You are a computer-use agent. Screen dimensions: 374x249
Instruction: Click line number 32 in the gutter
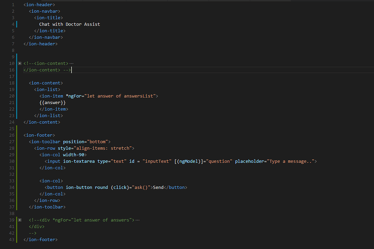[12, 175]
